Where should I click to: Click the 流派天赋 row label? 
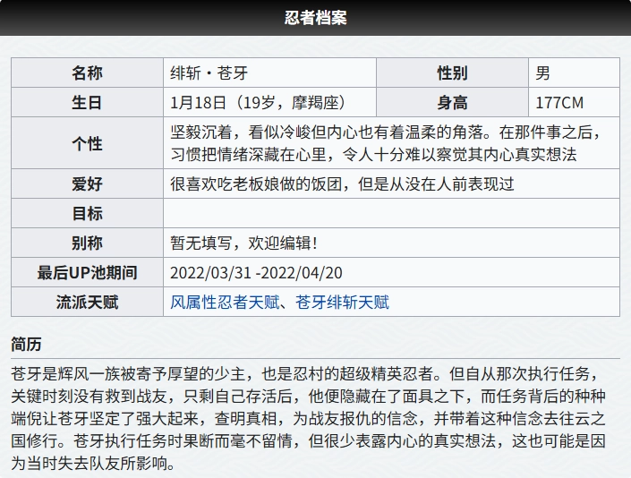[x=87, y=303]
